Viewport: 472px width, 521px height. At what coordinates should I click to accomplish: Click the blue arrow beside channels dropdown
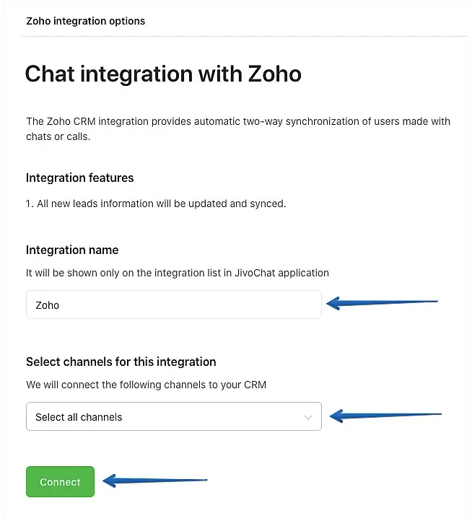click(x=385, y=416)
